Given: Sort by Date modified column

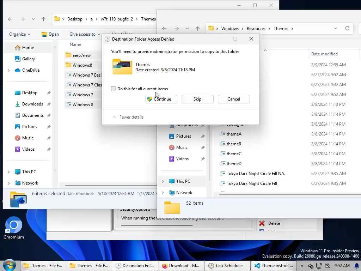Looking at the screenshot, I should [x=324, y=54].
